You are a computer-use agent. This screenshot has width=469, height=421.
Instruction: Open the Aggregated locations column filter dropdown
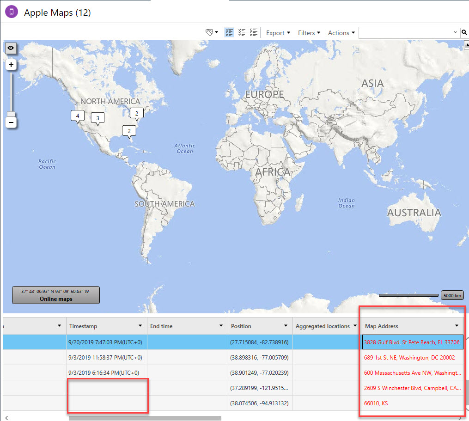point(355,325)
